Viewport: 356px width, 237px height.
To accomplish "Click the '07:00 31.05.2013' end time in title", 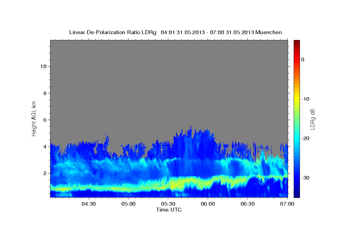I will 232,32.
